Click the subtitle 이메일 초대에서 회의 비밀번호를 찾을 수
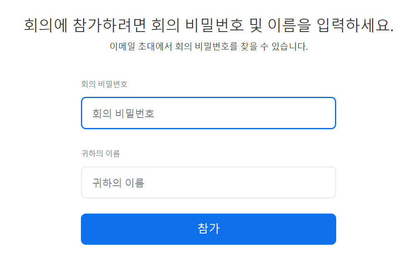413x273 pixels. click(x=188, y=47)
